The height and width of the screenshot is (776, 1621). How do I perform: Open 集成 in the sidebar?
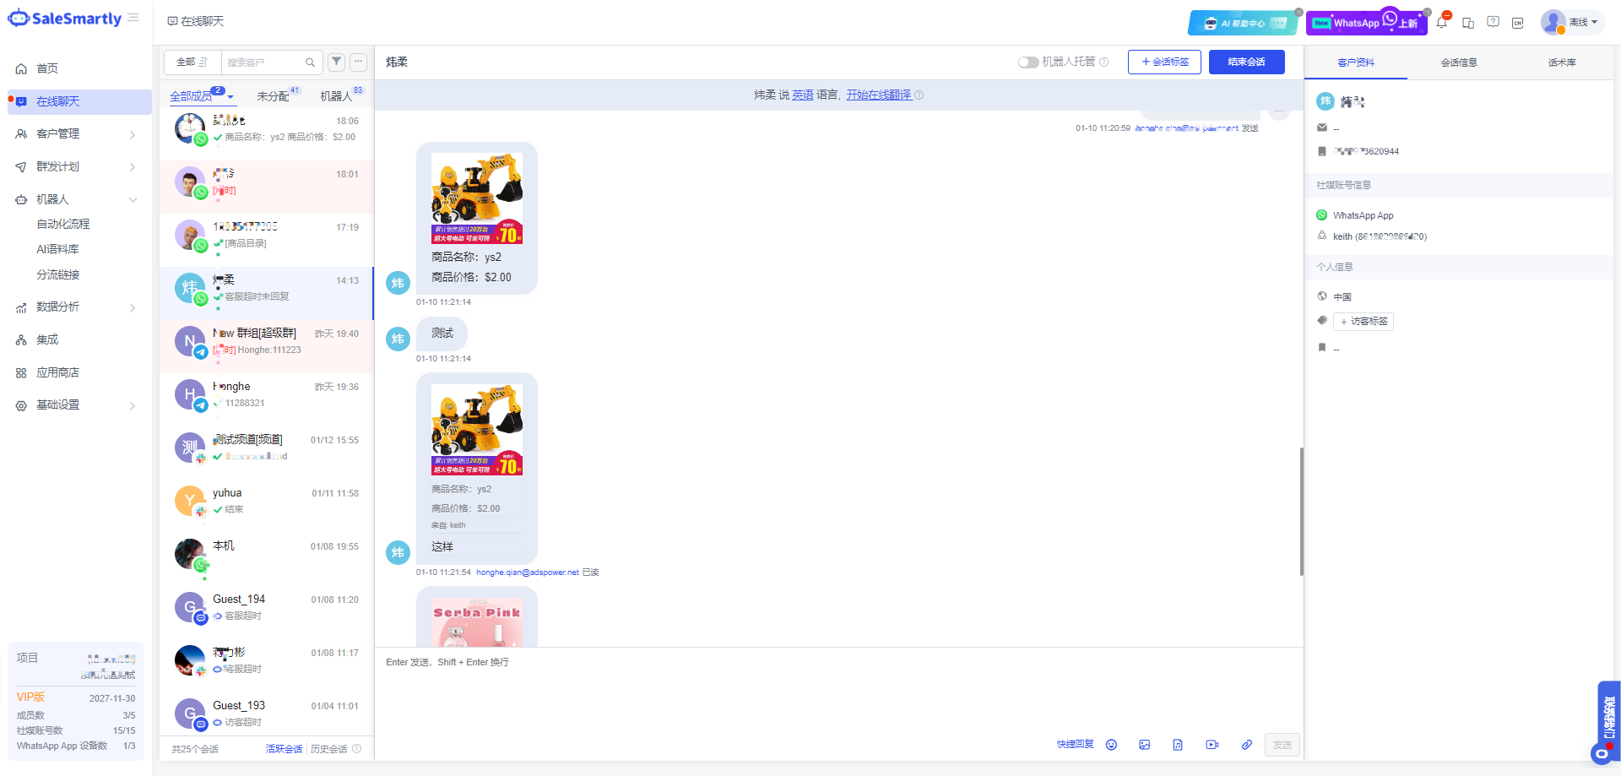[x=47, y=339]
